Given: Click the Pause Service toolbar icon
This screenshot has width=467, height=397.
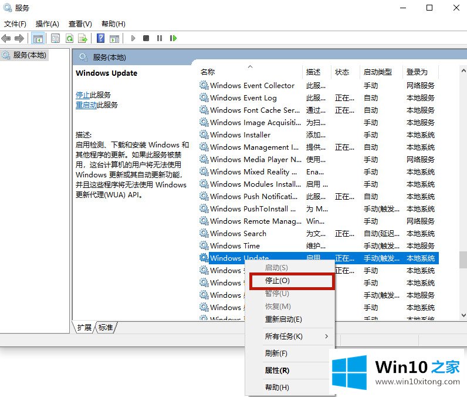Looking at the screenshot, I should coord(160,38).
